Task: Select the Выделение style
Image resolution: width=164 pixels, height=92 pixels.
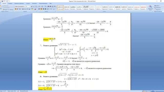Action: (105, 8)
